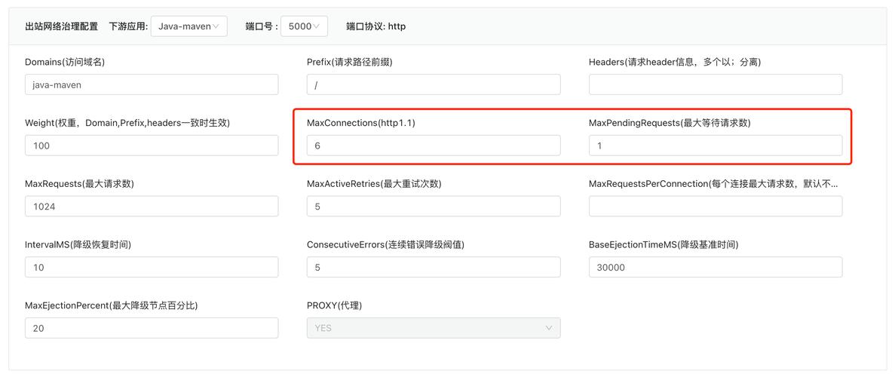
Task: Click the MaxActiveRetries(最大重试次数) label
Action: point(374,184)
